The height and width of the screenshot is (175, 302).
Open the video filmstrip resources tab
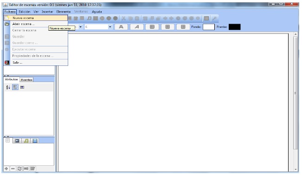tap(35, 141)
